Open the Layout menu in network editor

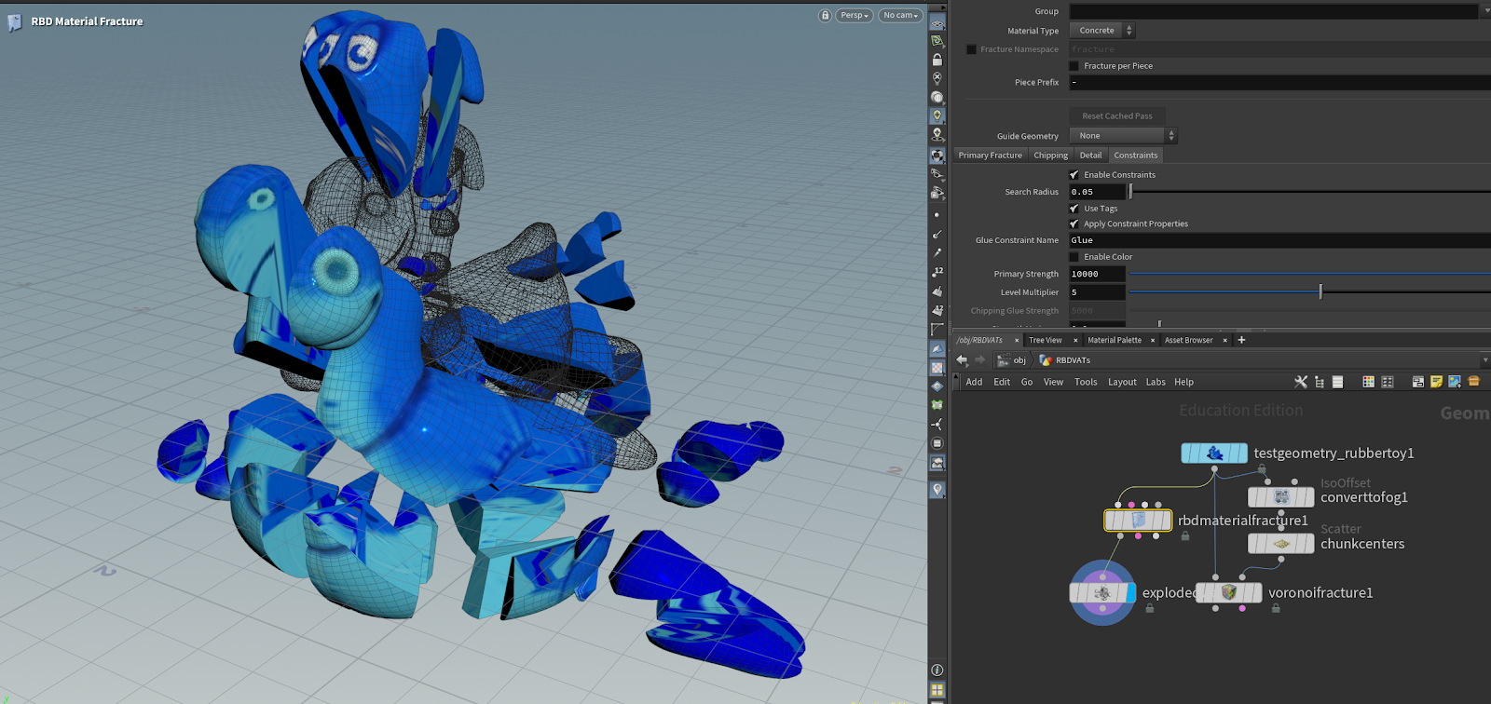point(1122,382)
